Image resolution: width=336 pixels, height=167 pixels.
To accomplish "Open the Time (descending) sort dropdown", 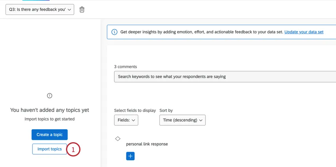I will (x=182, y=120).
